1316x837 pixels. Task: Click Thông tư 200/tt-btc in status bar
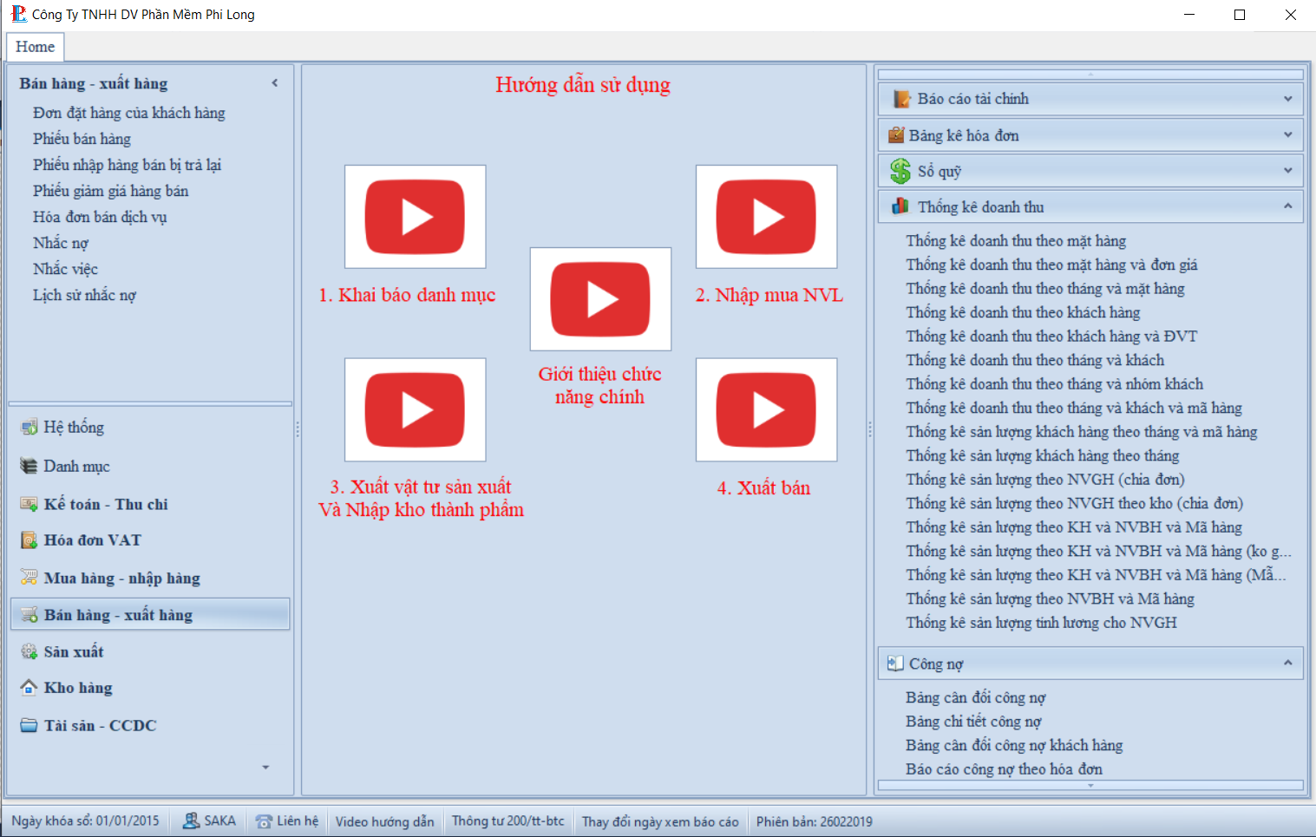click(x=507, y=821)
